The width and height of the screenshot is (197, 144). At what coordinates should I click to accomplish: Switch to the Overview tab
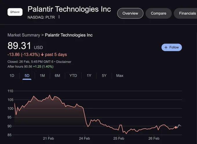click(130, 13)
